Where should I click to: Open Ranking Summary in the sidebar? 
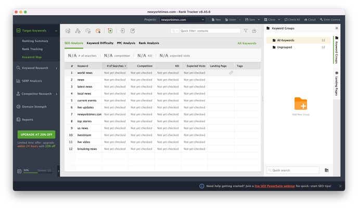[x=35, y=41]
